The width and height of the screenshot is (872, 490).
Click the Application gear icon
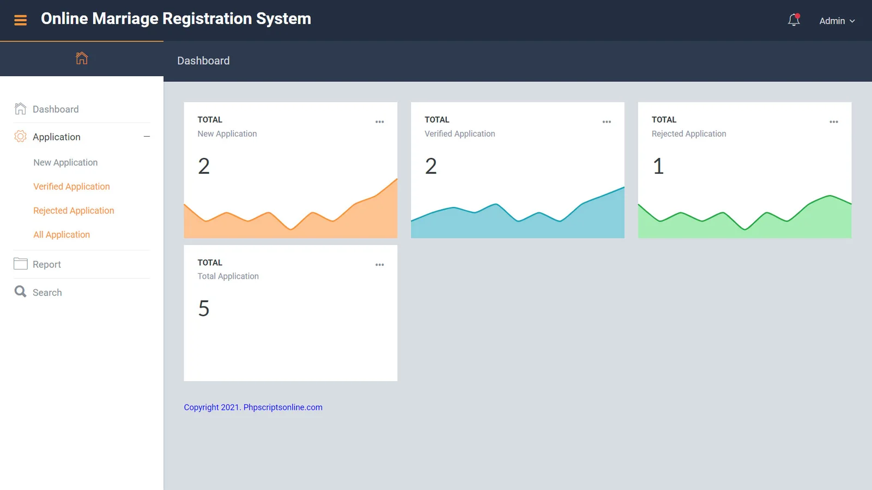pos(20,137)
